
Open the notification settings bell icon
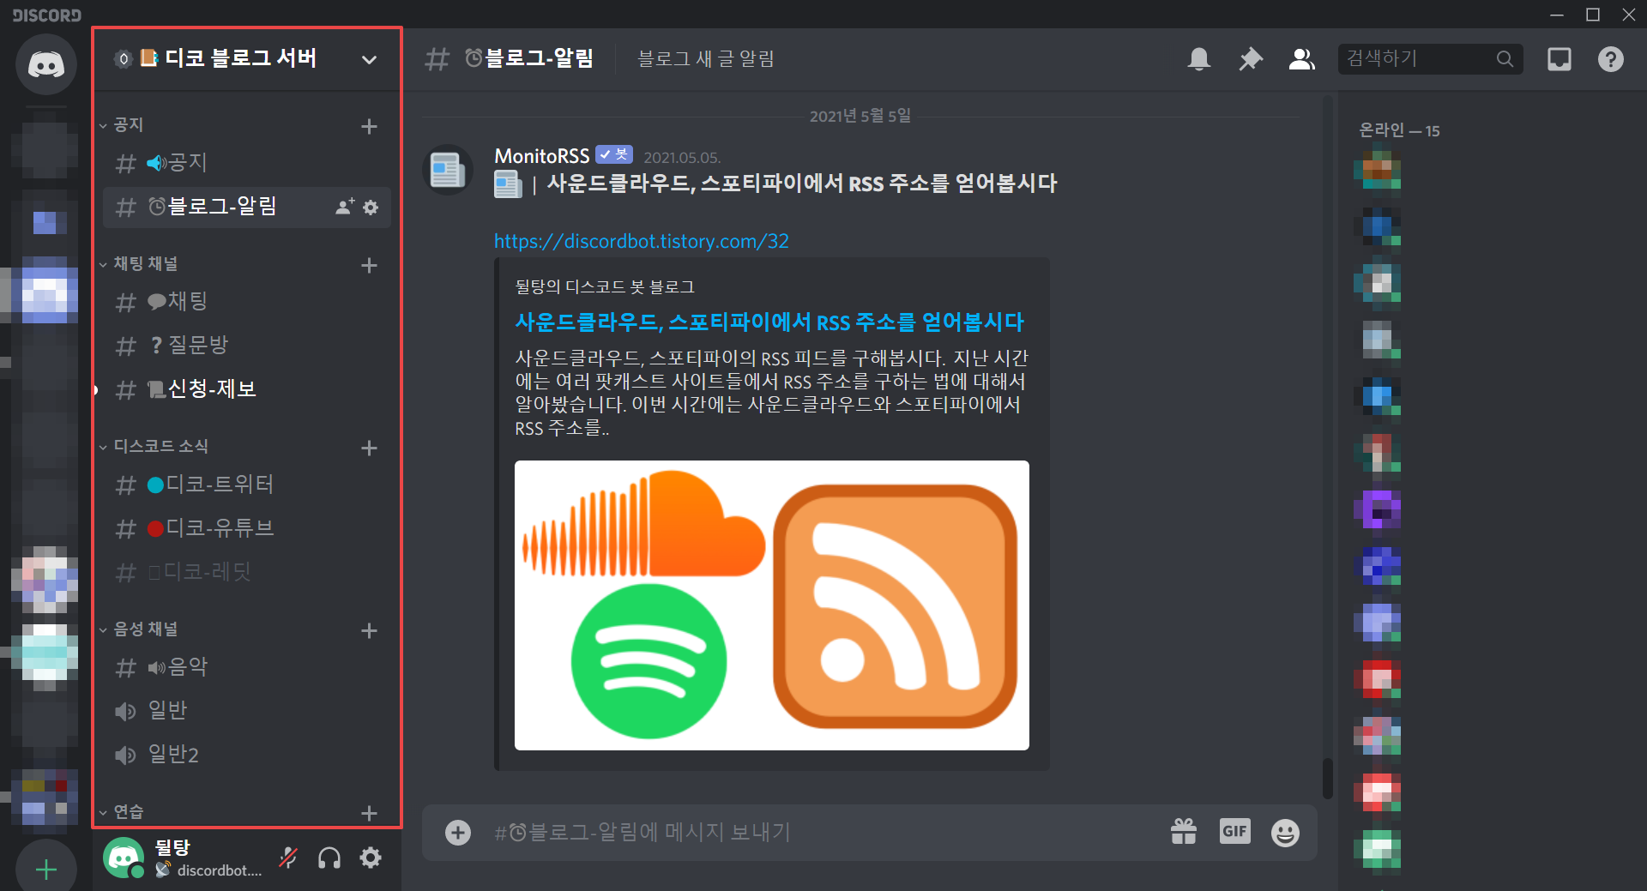click(1199, 59)
